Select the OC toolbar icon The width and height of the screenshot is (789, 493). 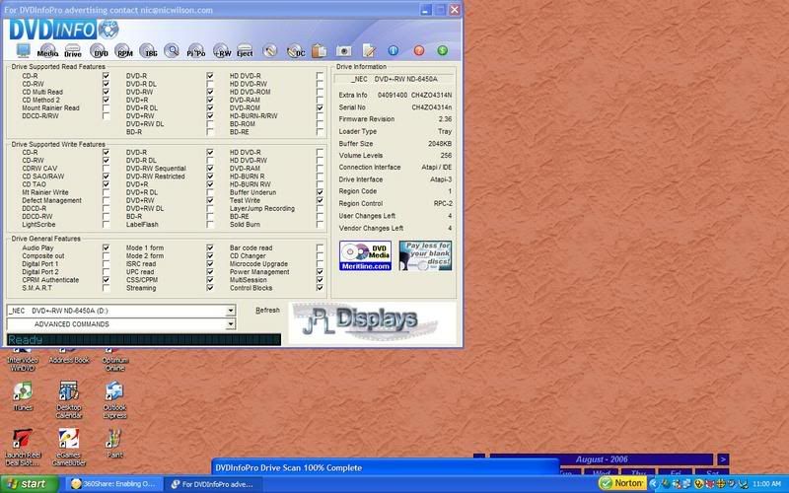(296, 51)
